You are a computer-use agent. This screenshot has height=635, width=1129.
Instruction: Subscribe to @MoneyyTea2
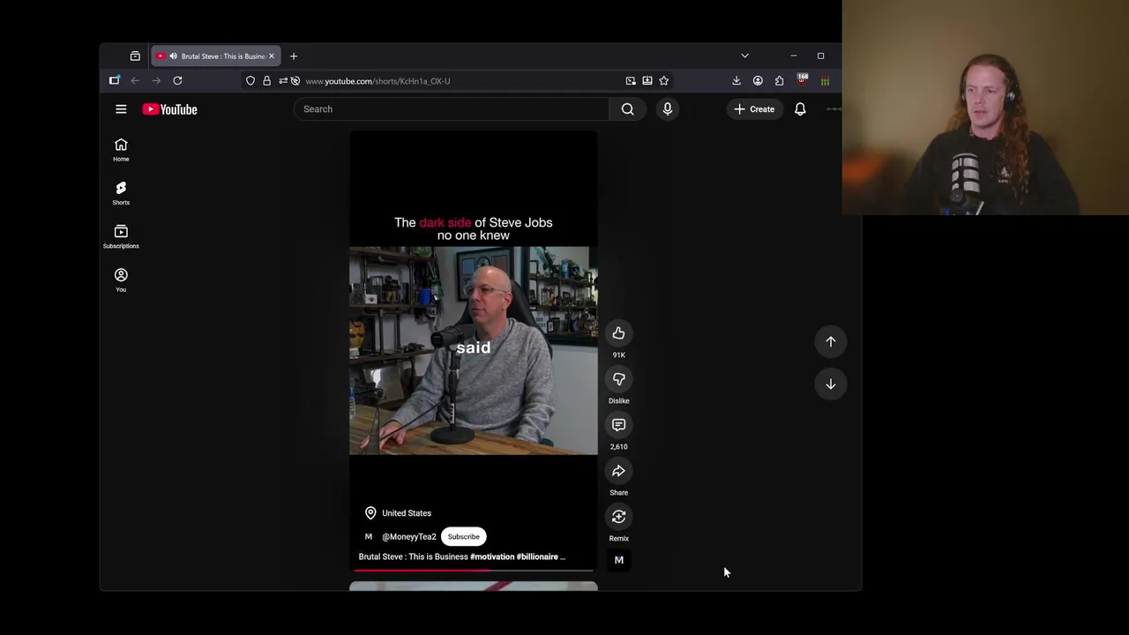(463, 536)
